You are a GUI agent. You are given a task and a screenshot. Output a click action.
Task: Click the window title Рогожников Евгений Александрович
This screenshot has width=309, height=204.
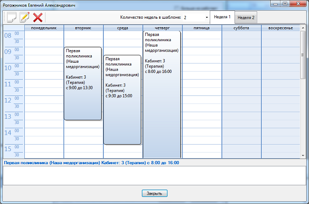tap(39, 5)
